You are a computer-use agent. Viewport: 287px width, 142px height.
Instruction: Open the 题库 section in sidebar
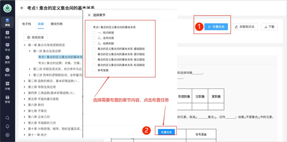point(7,60)
